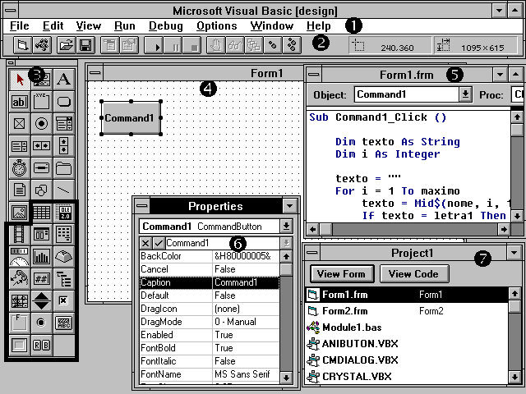Click the Save Project disk icon

[85, 45]
